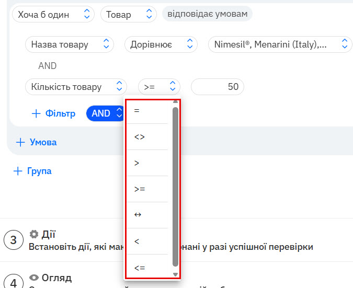Click the operator list scrollbar thumb

(175, 187)
